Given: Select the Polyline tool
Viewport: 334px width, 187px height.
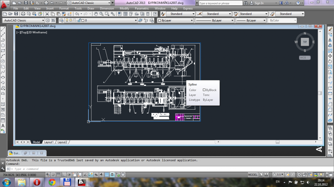Looking at the screenshot, I should click(x=3, y=40).
